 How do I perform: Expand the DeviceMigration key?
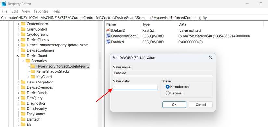pyautogui.click(x=18, y=82)
